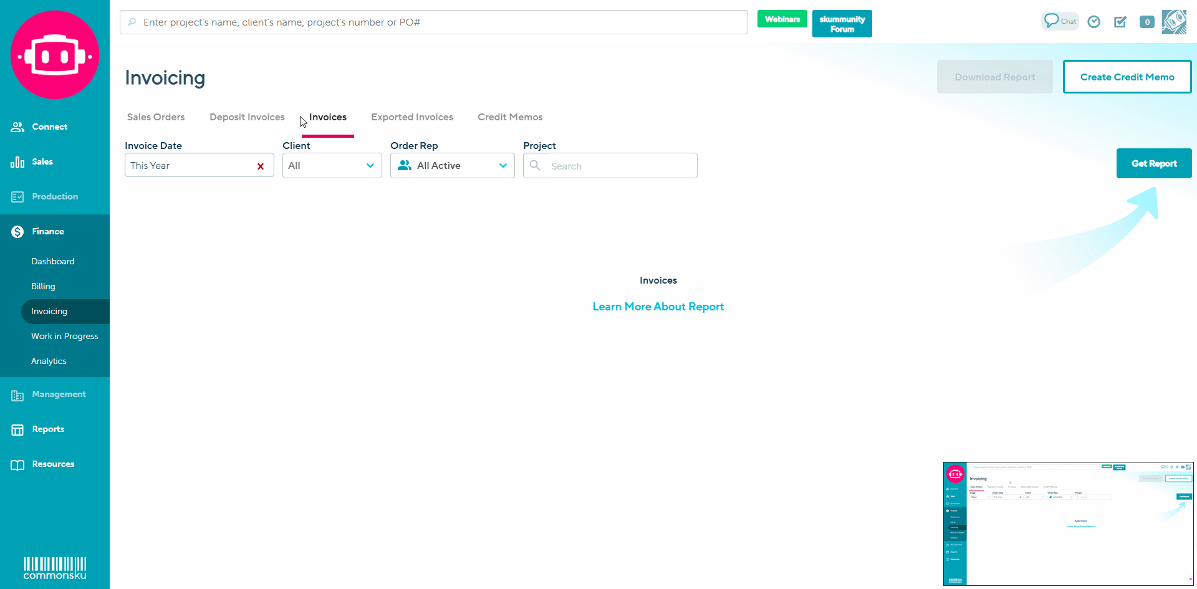The width and height of the screenshot is (1197, 589).
Task: Switch to the Credit Memos tab
Action: tap(510, 117)
